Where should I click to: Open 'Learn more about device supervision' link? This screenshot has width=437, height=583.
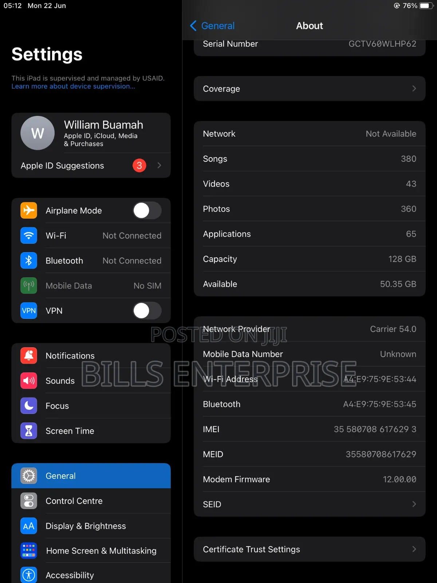point(73,86)
